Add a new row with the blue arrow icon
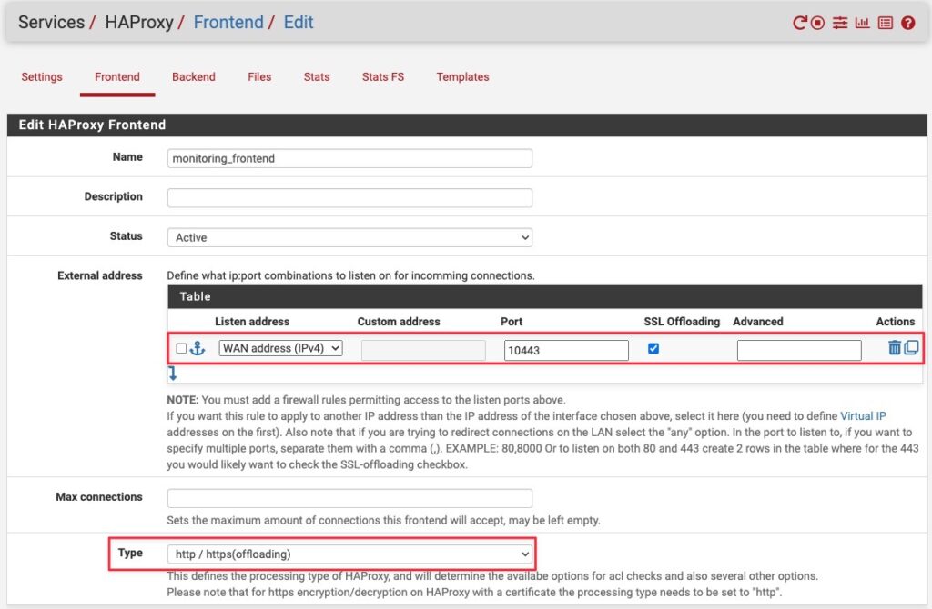 (x=172, y=374)
